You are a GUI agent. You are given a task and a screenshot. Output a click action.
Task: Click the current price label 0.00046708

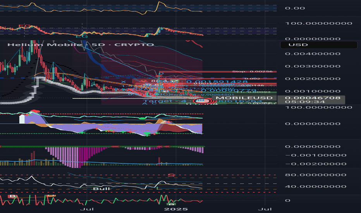click(x=313, y=98)
